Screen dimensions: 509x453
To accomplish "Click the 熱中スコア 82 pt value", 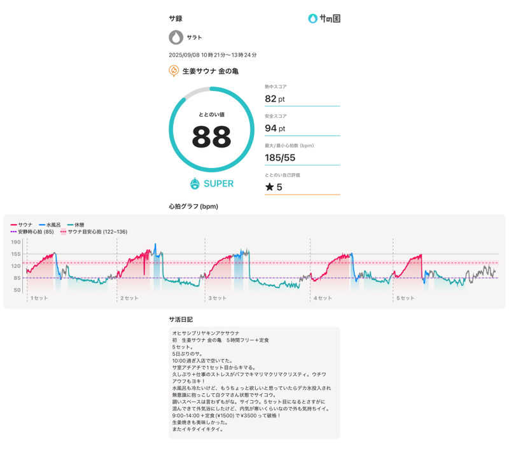I will (x=275, y=99).
